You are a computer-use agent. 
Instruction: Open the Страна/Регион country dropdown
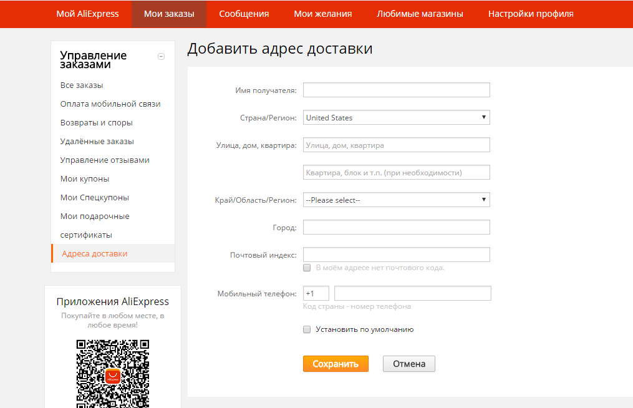397,117
